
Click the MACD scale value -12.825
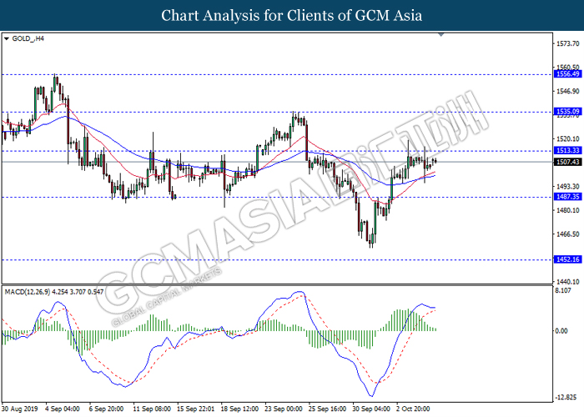coord(566,397)
